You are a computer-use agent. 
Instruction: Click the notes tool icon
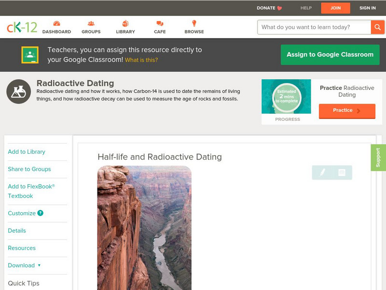(342, 173)
